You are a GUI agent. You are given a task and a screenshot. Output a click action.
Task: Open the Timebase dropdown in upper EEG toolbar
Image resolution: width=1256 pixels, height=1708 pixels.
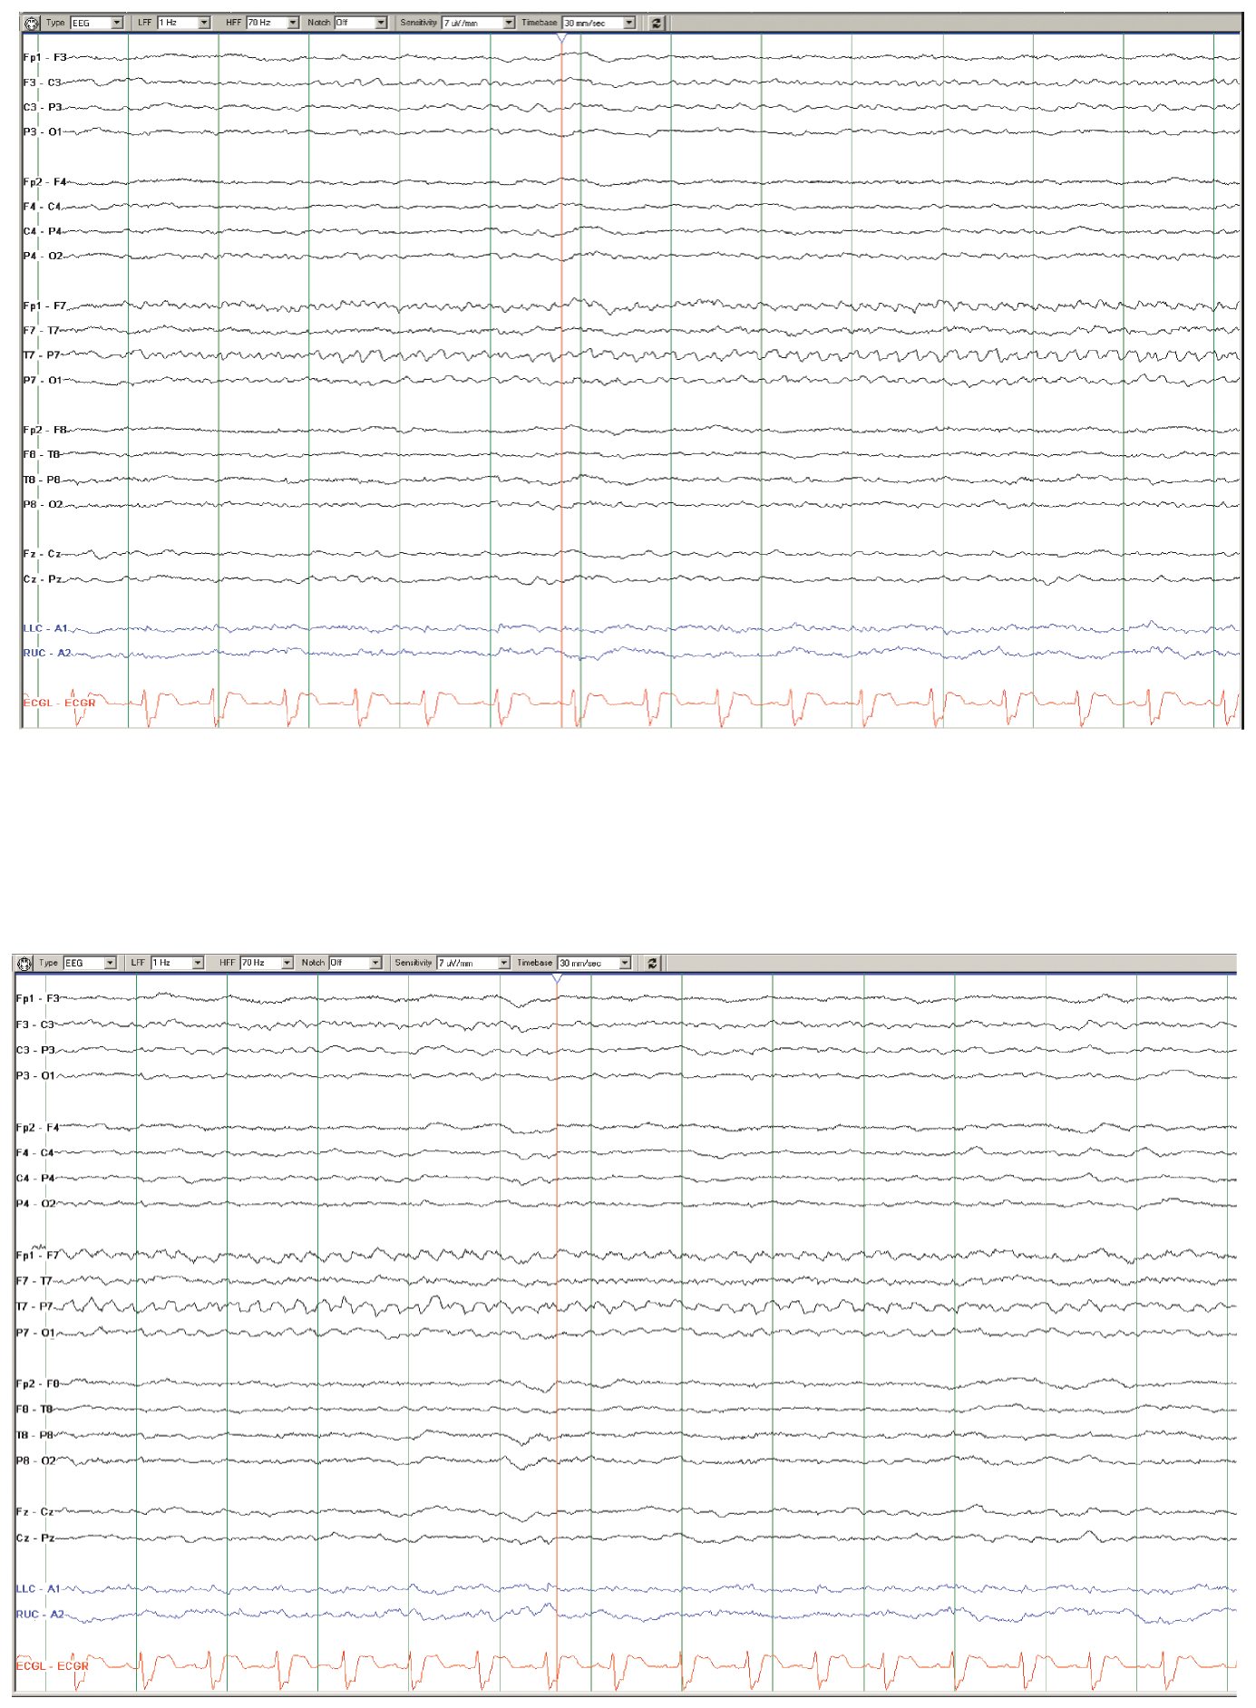click(599, 23)
